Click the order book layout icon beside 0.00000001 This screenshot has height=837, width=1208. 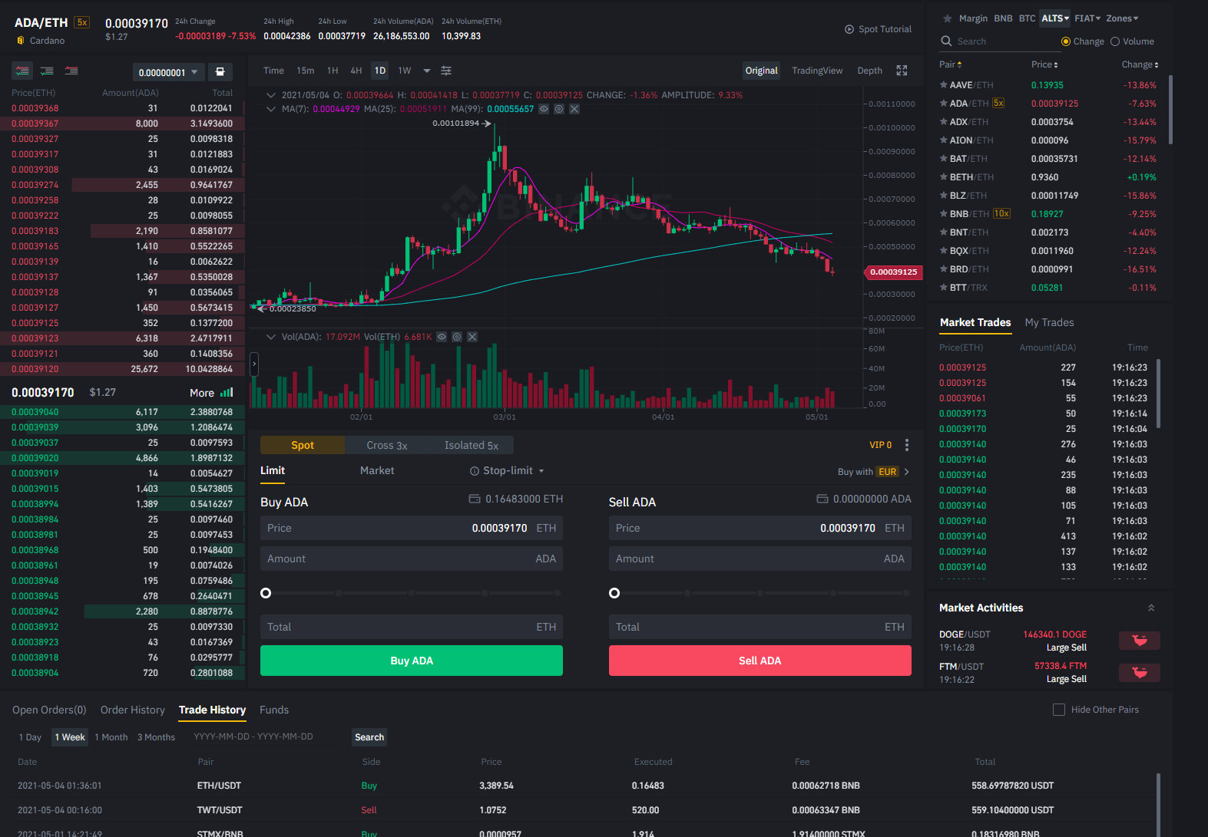point(220,71)
